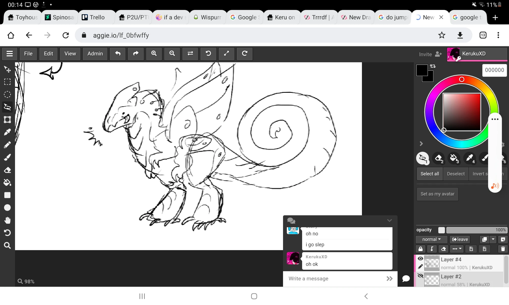Click Set as my avatar button

[437, 194]
